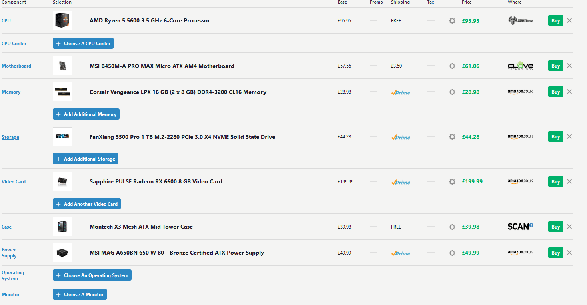Viewport: 587px width, 305px height.
Task: Click Choose An Operating System button
Action: tap(92, 275)
